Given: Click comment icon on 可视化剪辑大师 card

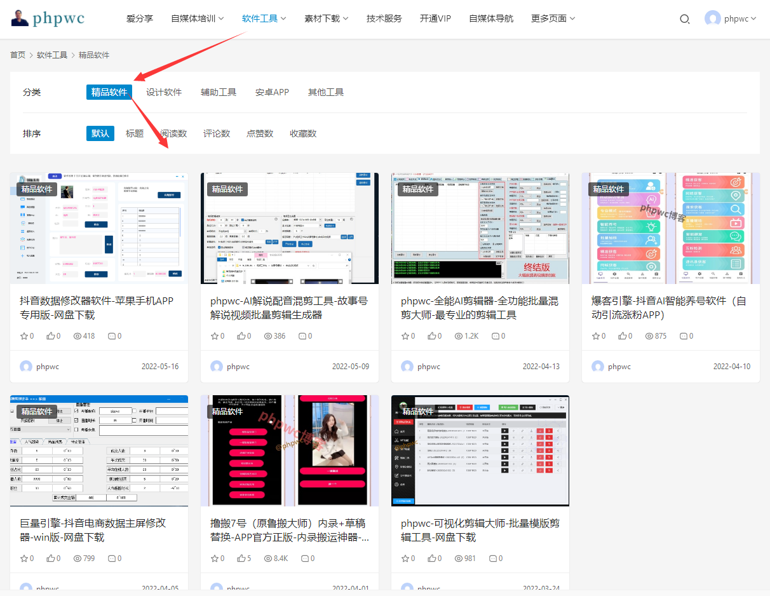Looking at the screenshot, I should (x=493, y=559).
